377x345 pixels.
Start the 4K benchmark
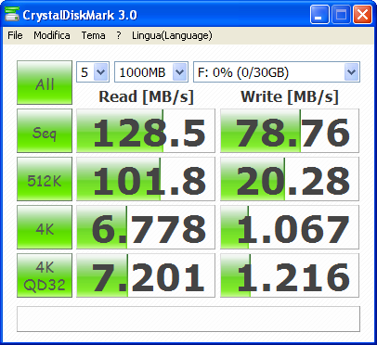click(45, 227)
